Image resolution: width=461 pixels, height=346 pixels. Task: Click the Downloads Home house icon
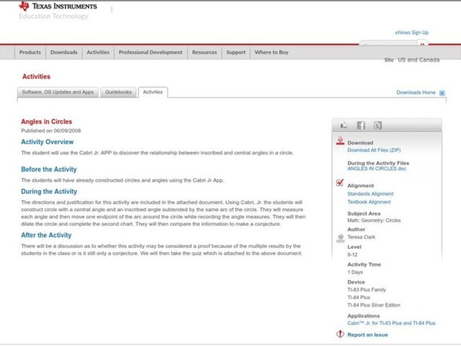tap(442, 93)
